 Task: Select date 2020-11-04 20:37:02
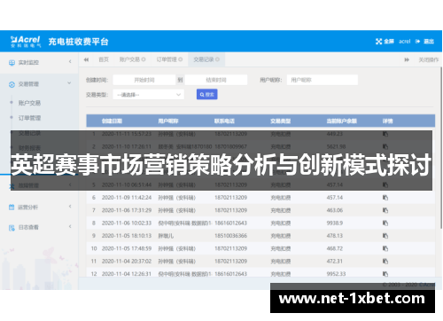(127, 262)
